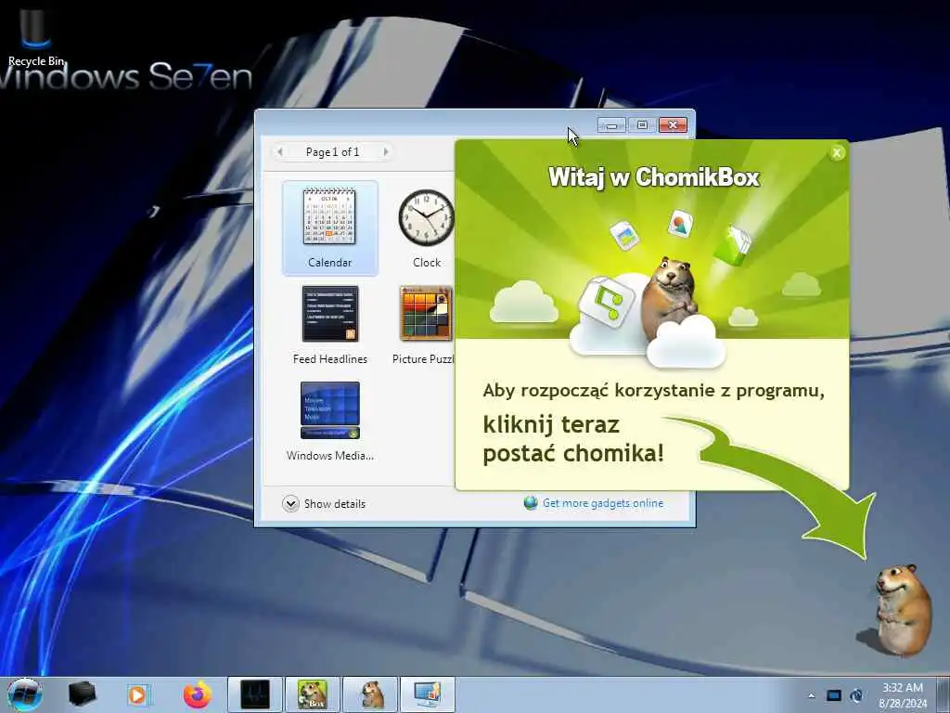The width and height of the screenshot is (950, 713).
Task: Click the Show desktop button
Action: click(x=943, y=694)
